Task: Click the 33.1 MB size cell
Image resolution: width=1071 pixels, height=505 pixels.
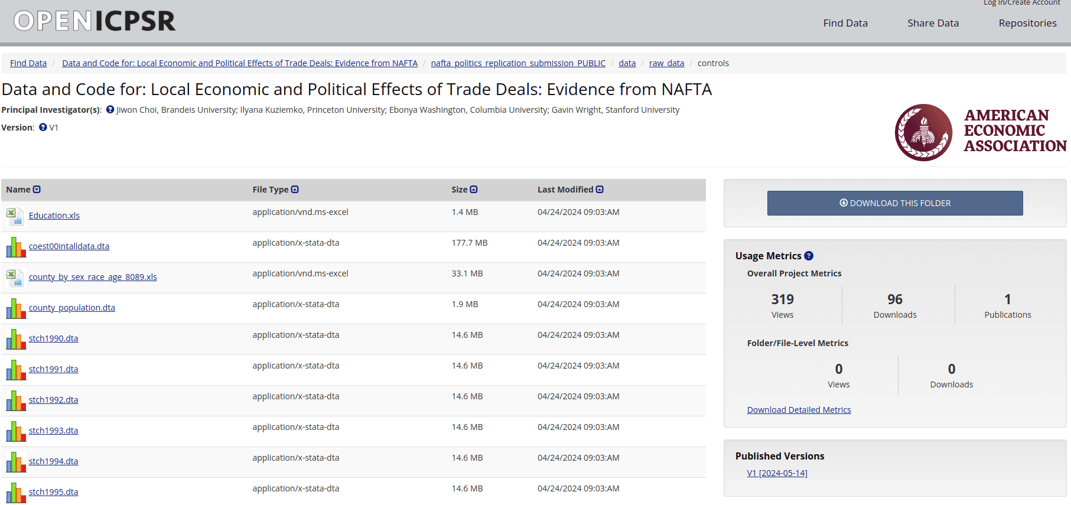Action: pos(467,273)
